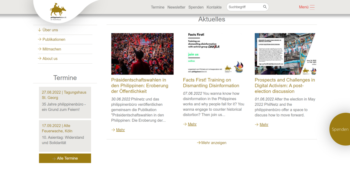350x174 pixels.
Task: Open the Facts First training poster image
Action: pyautogui.click(x=214, y=54)
